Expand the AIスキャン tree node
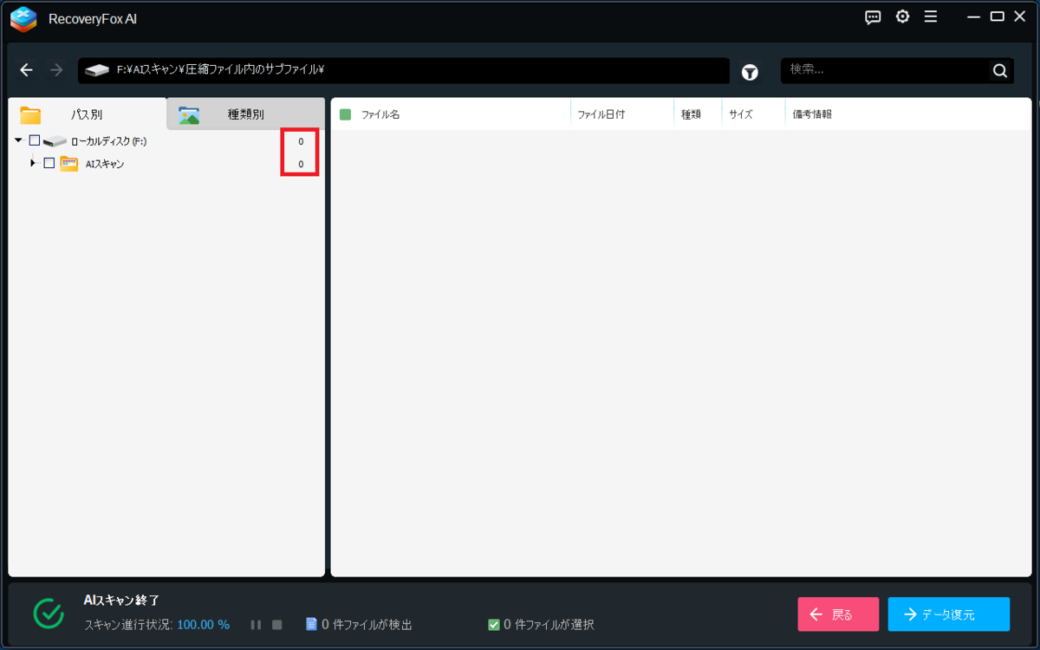Viewport: 1040px width, 650px height. point(33,163)
